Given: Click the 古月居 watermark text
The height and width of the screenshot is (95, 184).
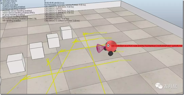Looking at the screenshot, I should pos(170,87).
